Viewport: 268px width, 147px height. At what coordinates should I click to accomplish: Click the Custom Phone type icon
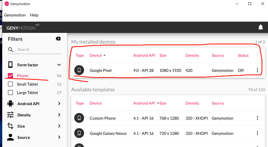tap(79, 118)
